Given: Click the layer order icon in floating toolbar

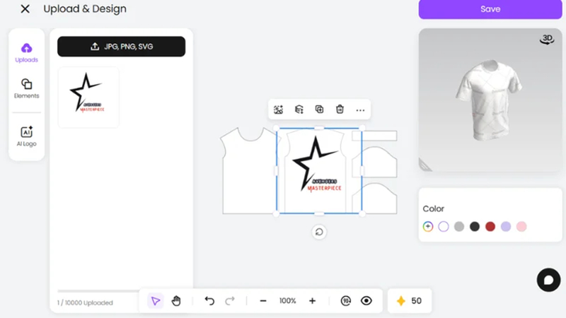Looking at the screenshot, I should pyautogui.click(x=299, y=110).
